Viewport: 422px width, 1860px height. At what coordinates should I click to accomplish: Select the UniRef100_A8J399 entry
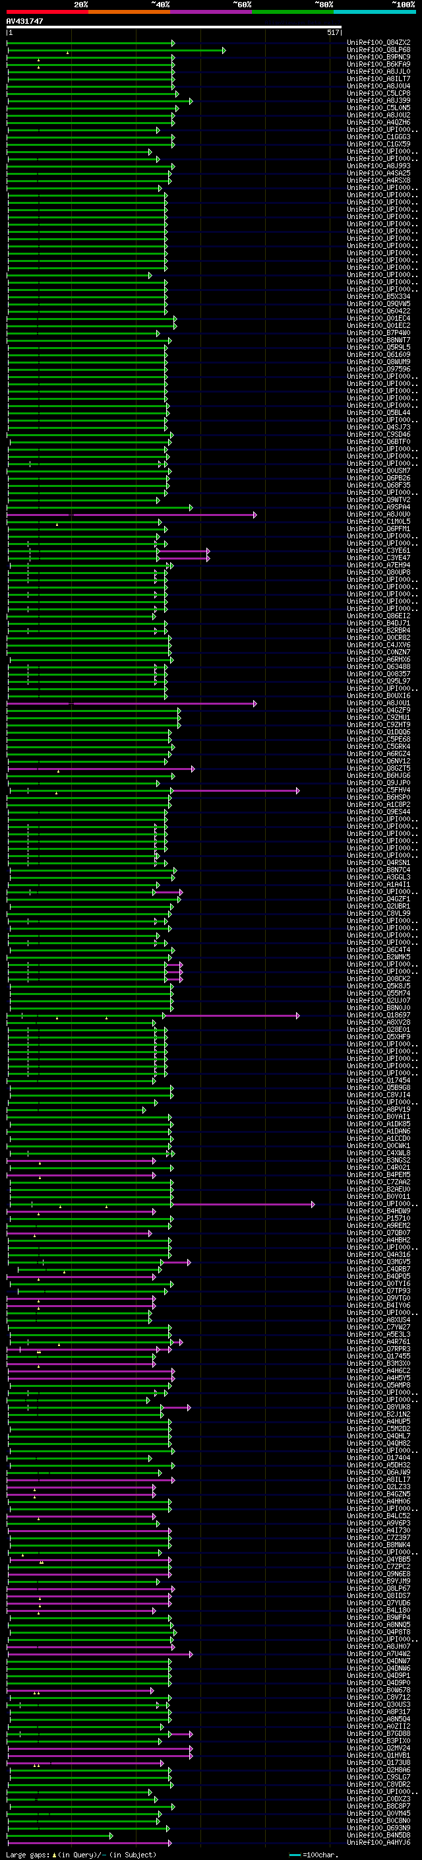click(x=378, y=100)
